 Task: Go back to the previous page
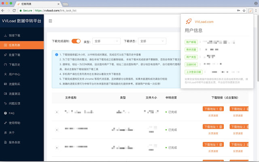point(3,11)
